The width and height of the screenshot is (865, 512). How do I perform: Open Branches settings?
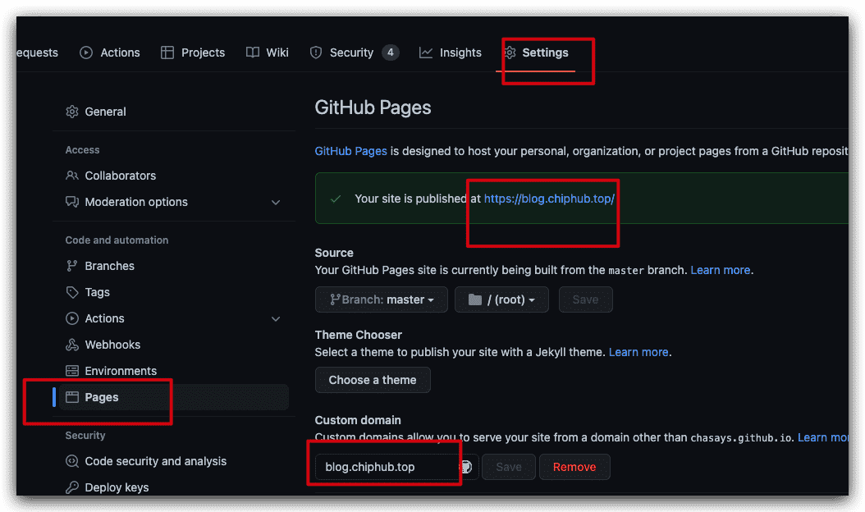pyautogui.click(x=174, y=266)
